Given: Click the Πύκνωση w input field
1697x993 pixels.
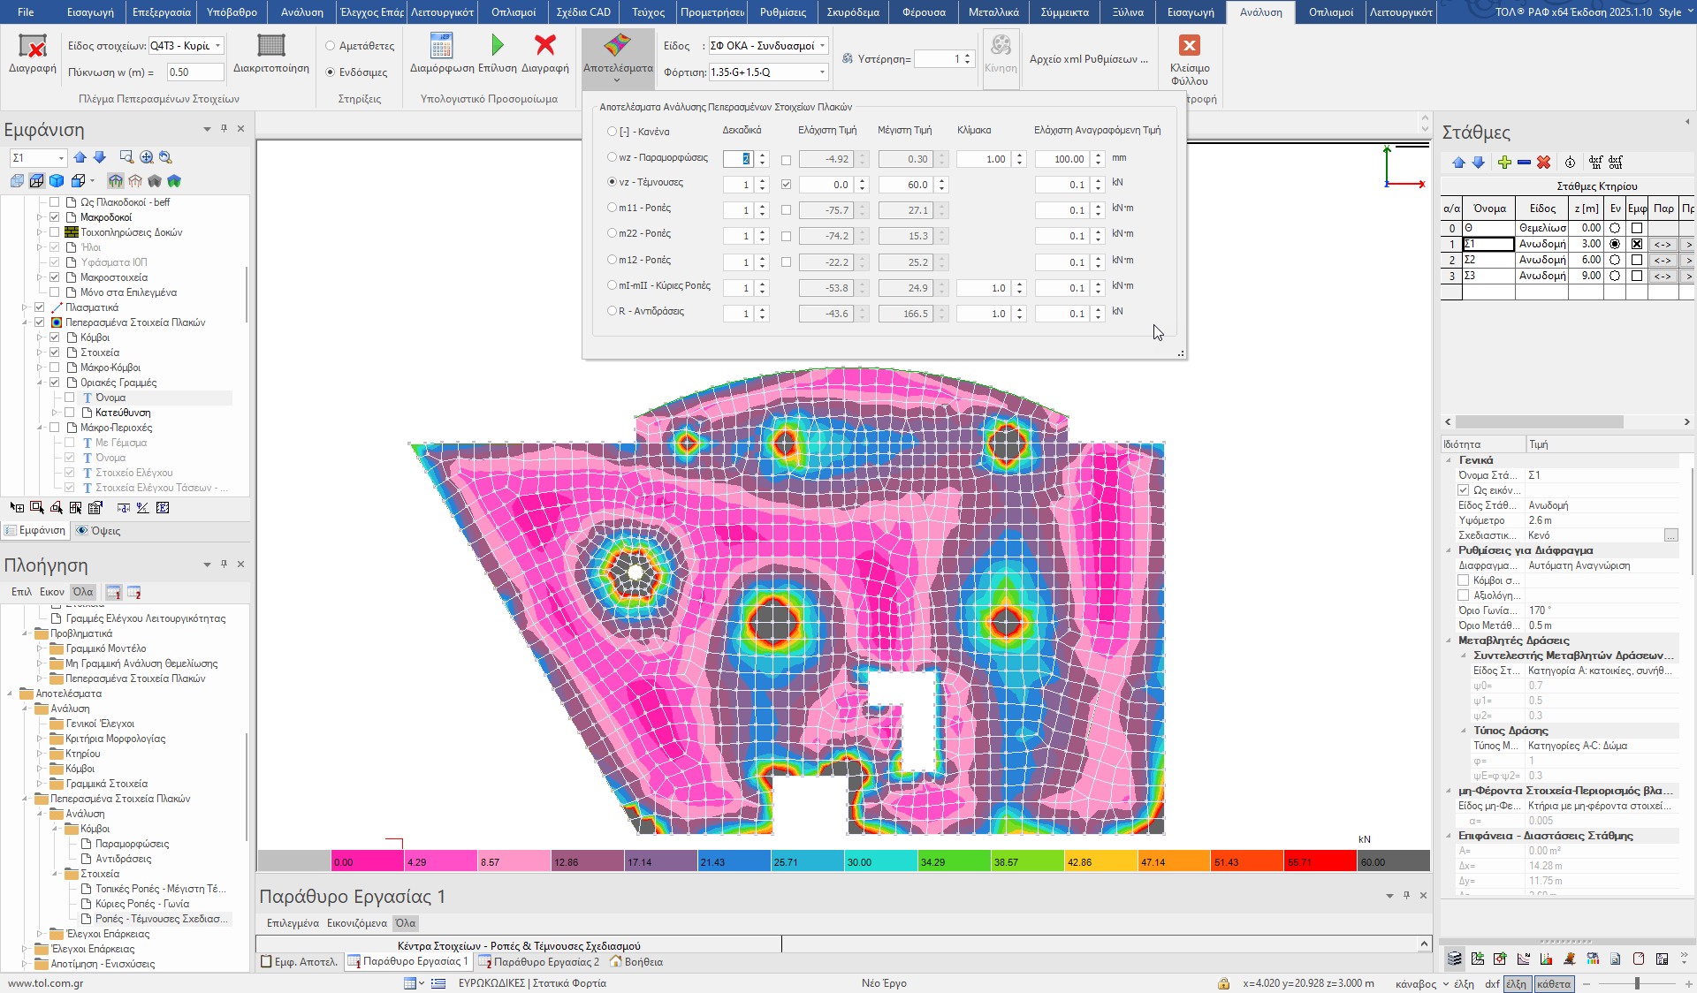Looking at the screenshot, I should coord(194,72).
